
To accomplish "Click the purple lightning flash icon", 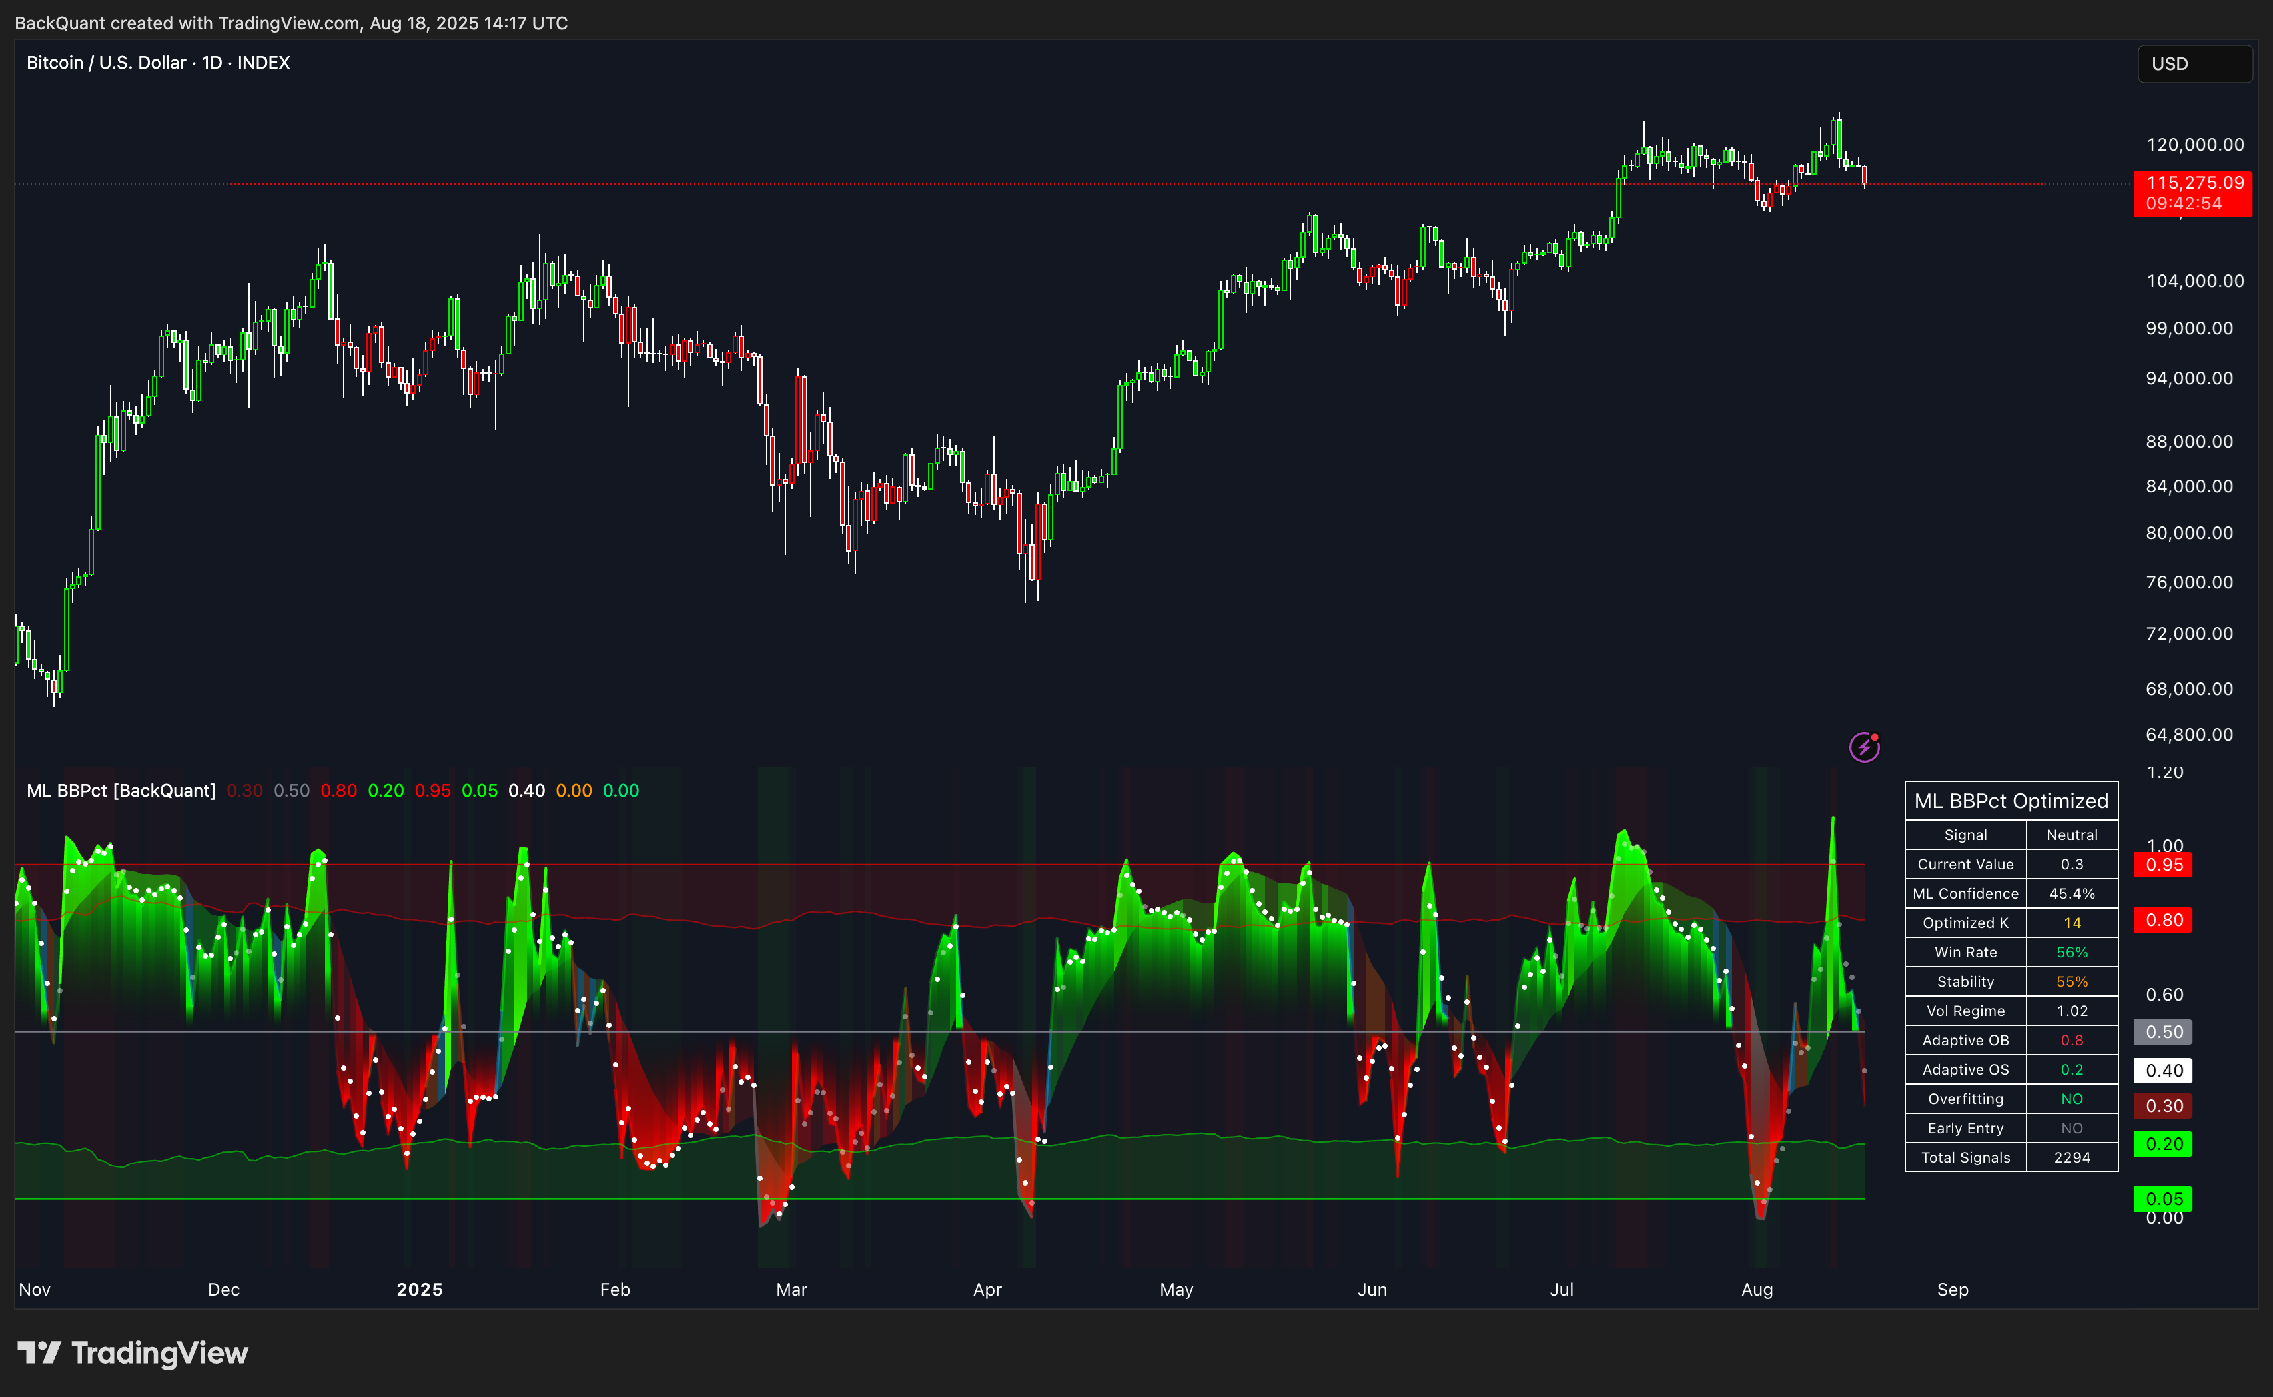I will [1865, 747].
